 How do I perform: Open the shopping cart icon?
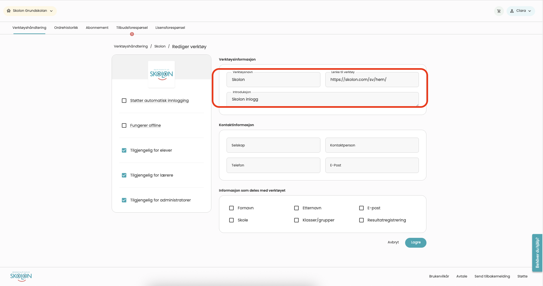[x=499, y=11]
